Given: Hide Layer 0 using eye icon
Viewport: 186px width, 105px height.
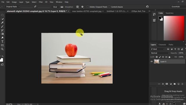Looking at the screenshot, I should [152, 62].
